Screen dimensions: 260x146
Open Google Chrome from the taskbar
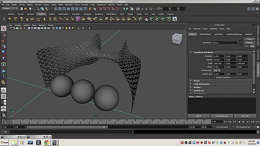[x=47, y=142]
